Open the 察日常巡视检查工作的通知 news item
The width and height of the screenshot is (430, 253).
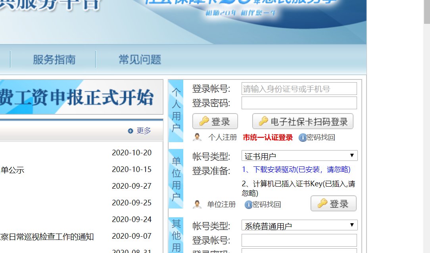[x=47, y=237]
